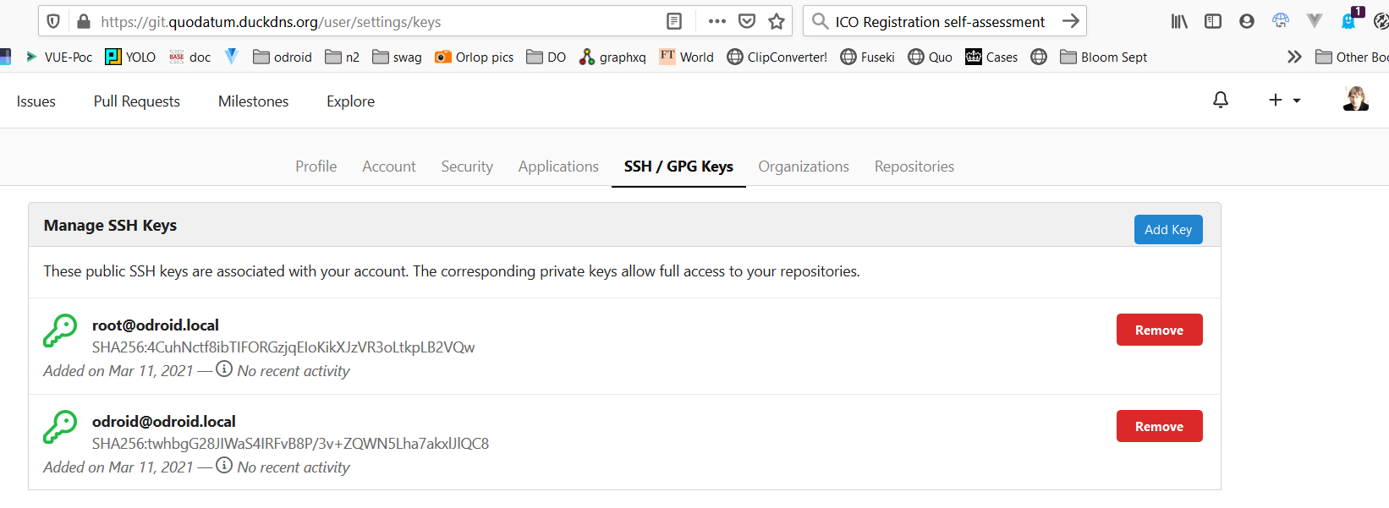Expand the plus create-new dropdown

point(1283,101)
